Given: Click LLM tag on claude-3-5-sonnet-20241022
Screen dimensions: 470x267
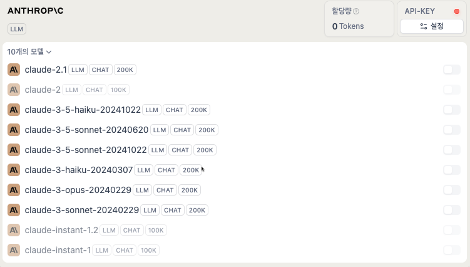Looking at the screenshot, I should [x=158, y=150].
